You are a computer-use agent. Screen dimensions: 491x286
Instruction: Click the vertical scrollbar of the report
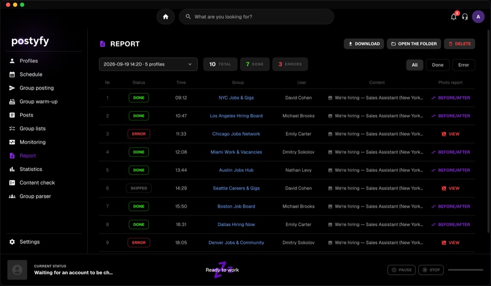pos(489,131)
